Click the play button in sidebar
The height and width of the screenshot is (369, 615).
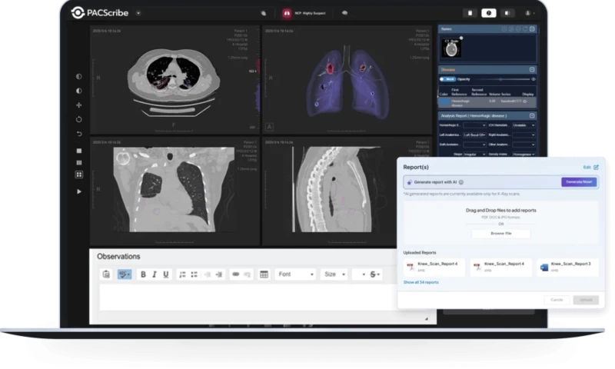pyautogui.click(x=79, y=191)
